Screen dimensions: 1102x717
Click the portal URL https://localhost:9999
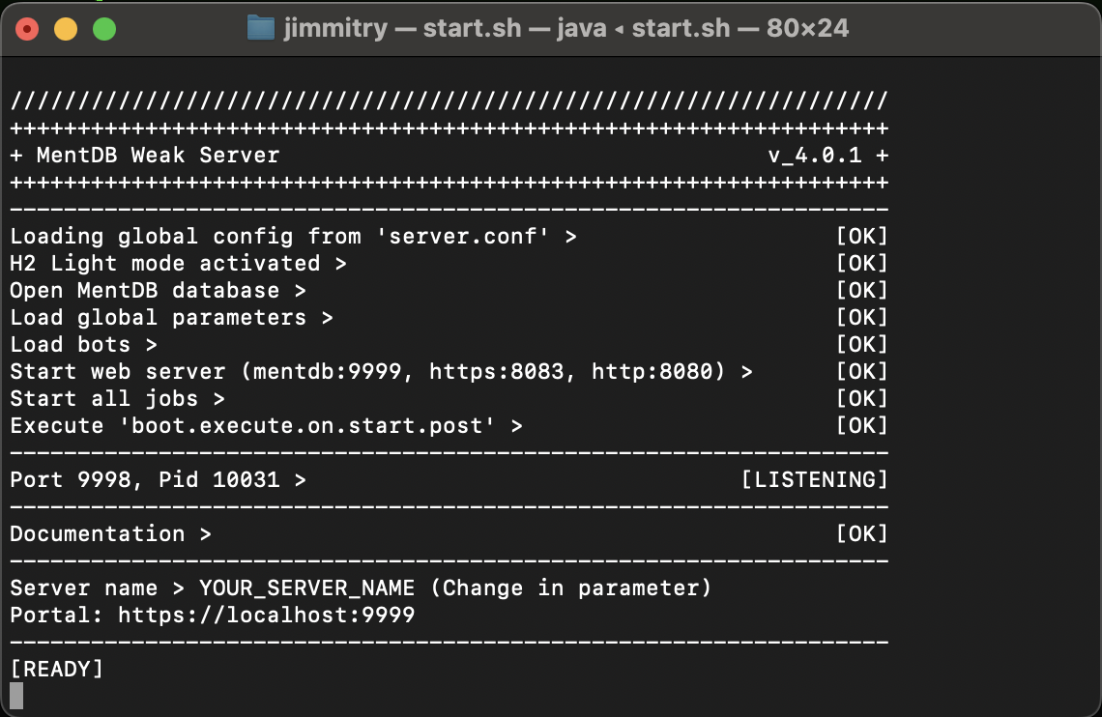click(x=267, y=615)
